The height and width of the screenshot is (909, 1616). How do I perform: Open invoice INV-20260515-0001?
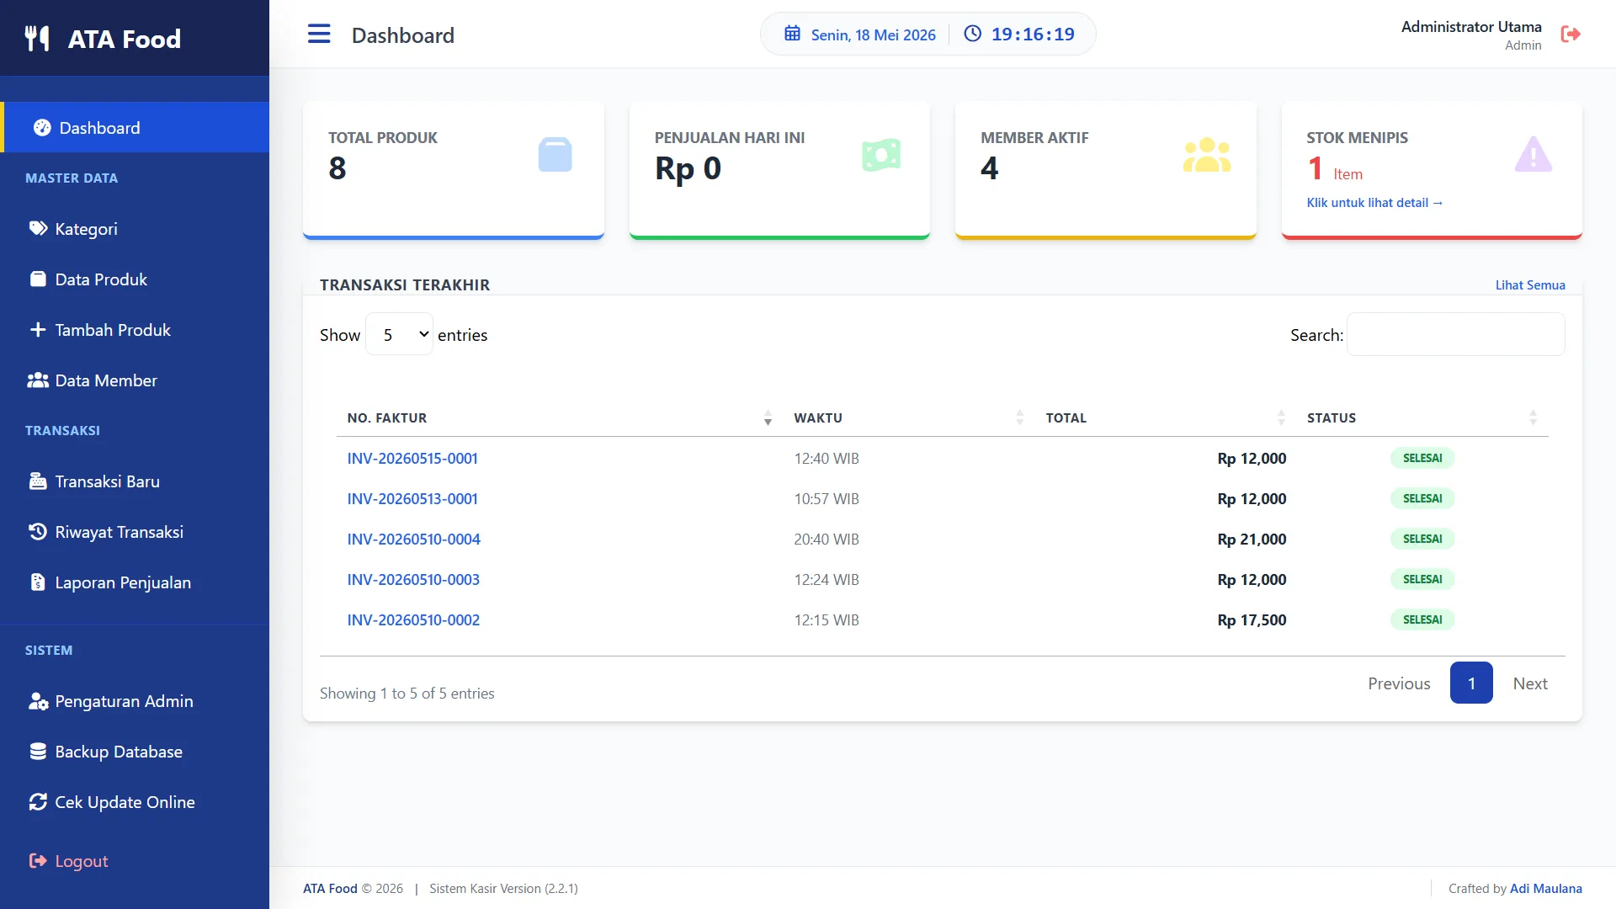412,459
